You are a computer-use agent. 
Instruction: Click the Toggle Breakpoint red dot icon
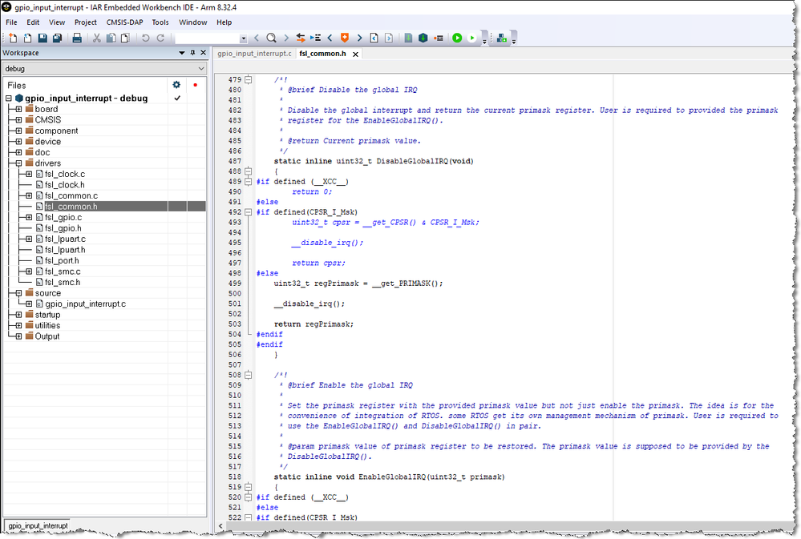[x=439, y=38]
